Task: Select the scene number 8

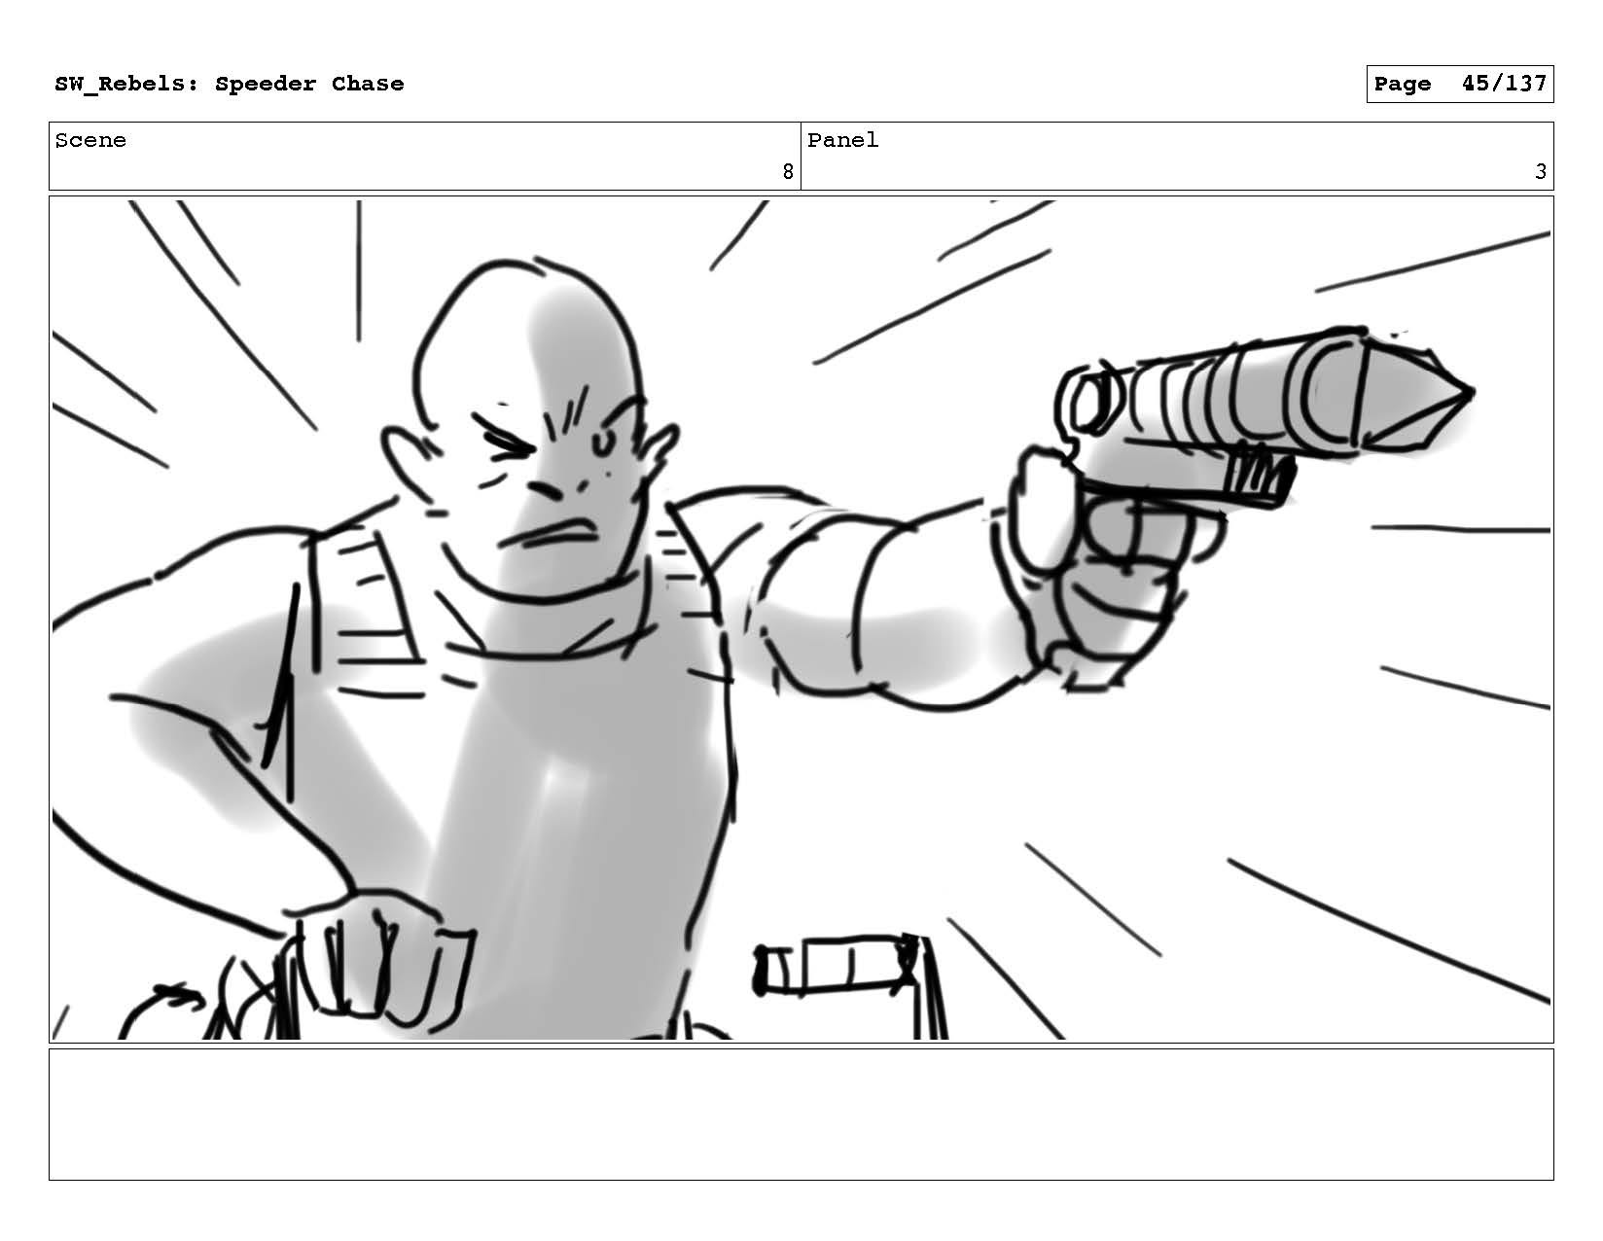Action: click(788, 172)
